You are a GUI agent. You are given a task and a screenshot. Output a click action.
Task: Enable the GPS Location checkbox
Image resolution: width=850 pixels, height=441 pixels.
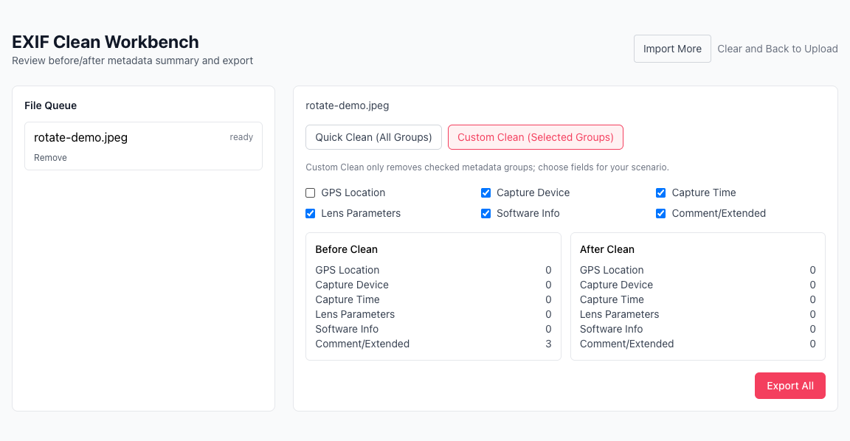311,193
